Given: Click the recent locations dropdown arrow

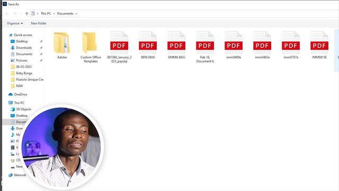Looking at the screenshot, I should (x=21, y=14).
